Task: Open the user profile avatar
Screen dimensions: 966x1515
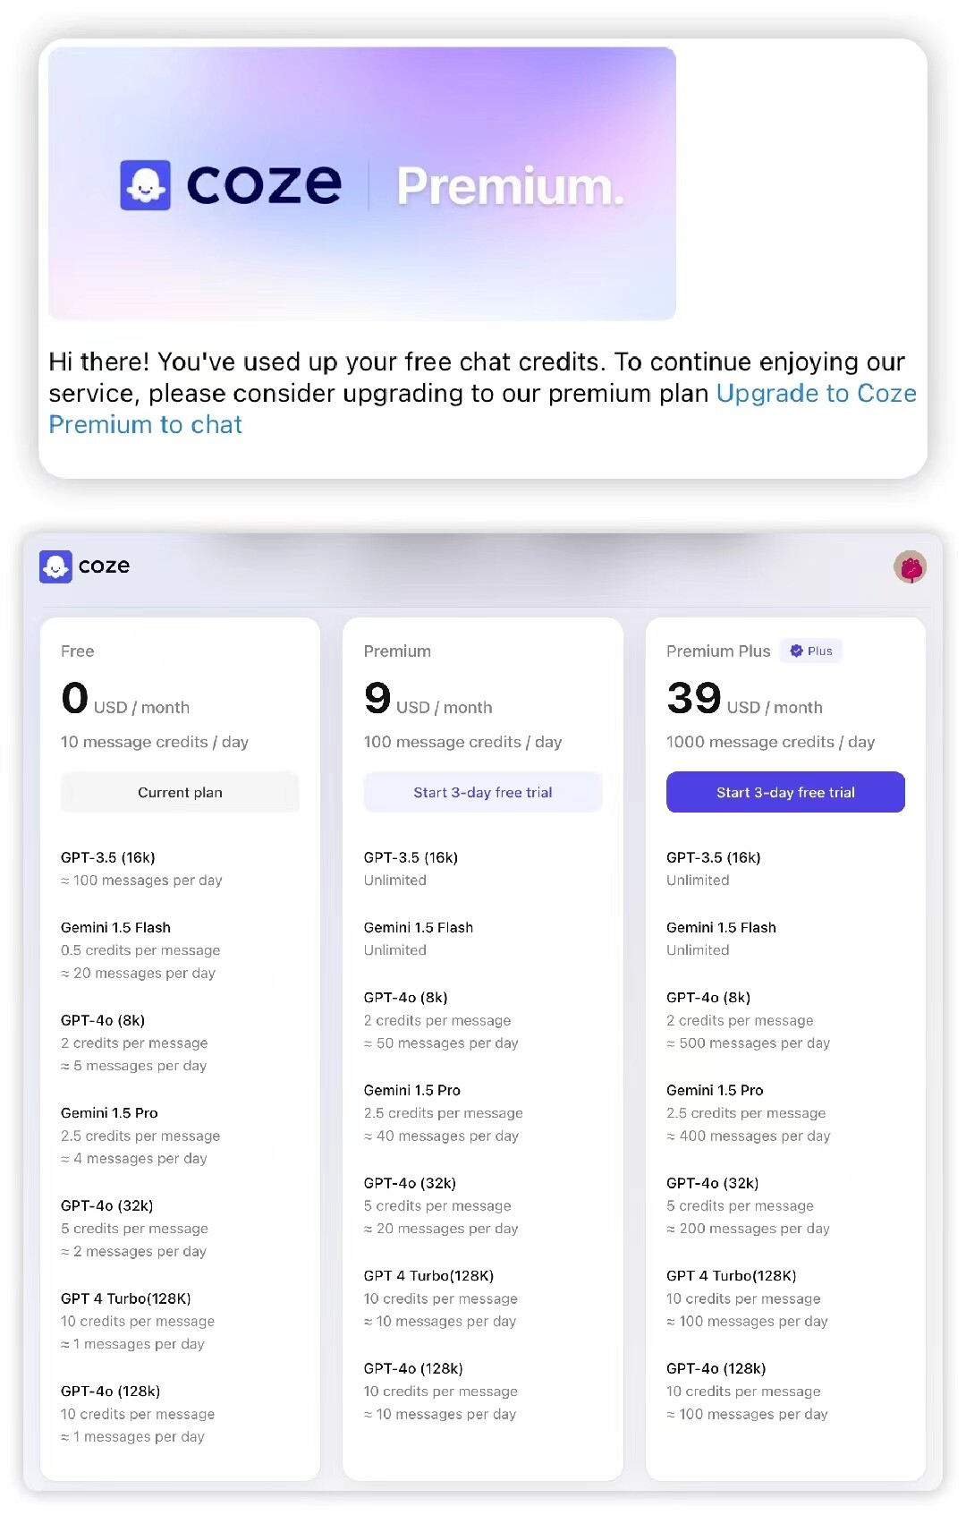Action: [910, 566]
